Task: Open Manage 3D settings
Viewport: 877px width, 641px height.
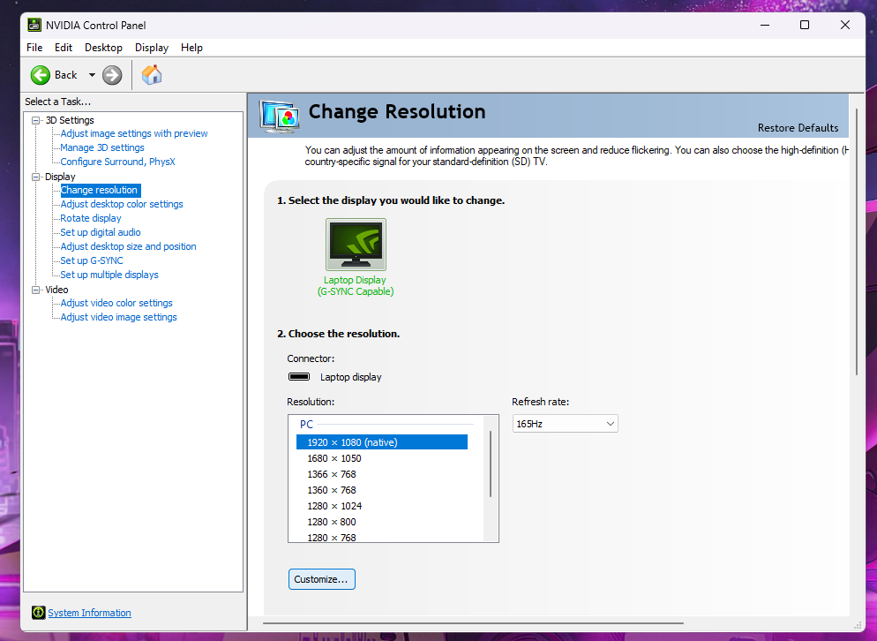Action: point(102,147)
